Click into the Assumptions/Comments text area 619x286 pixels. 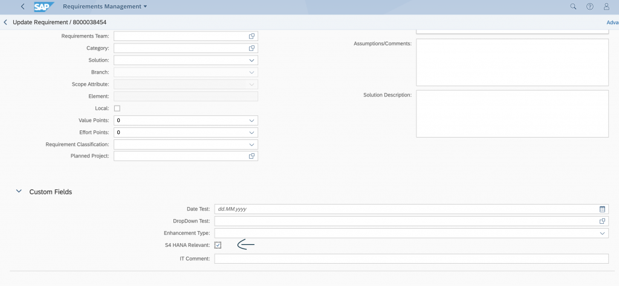(512, 62)
